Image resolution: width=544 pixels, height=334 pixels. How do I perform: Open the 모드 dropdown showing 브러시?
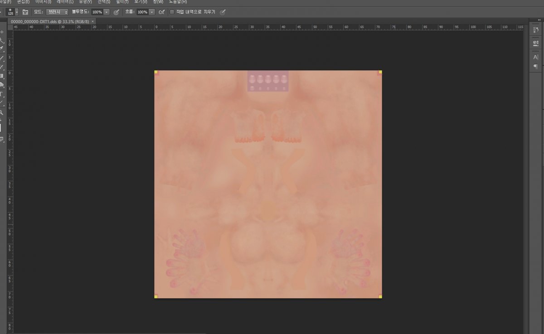[x=57, y=12]
